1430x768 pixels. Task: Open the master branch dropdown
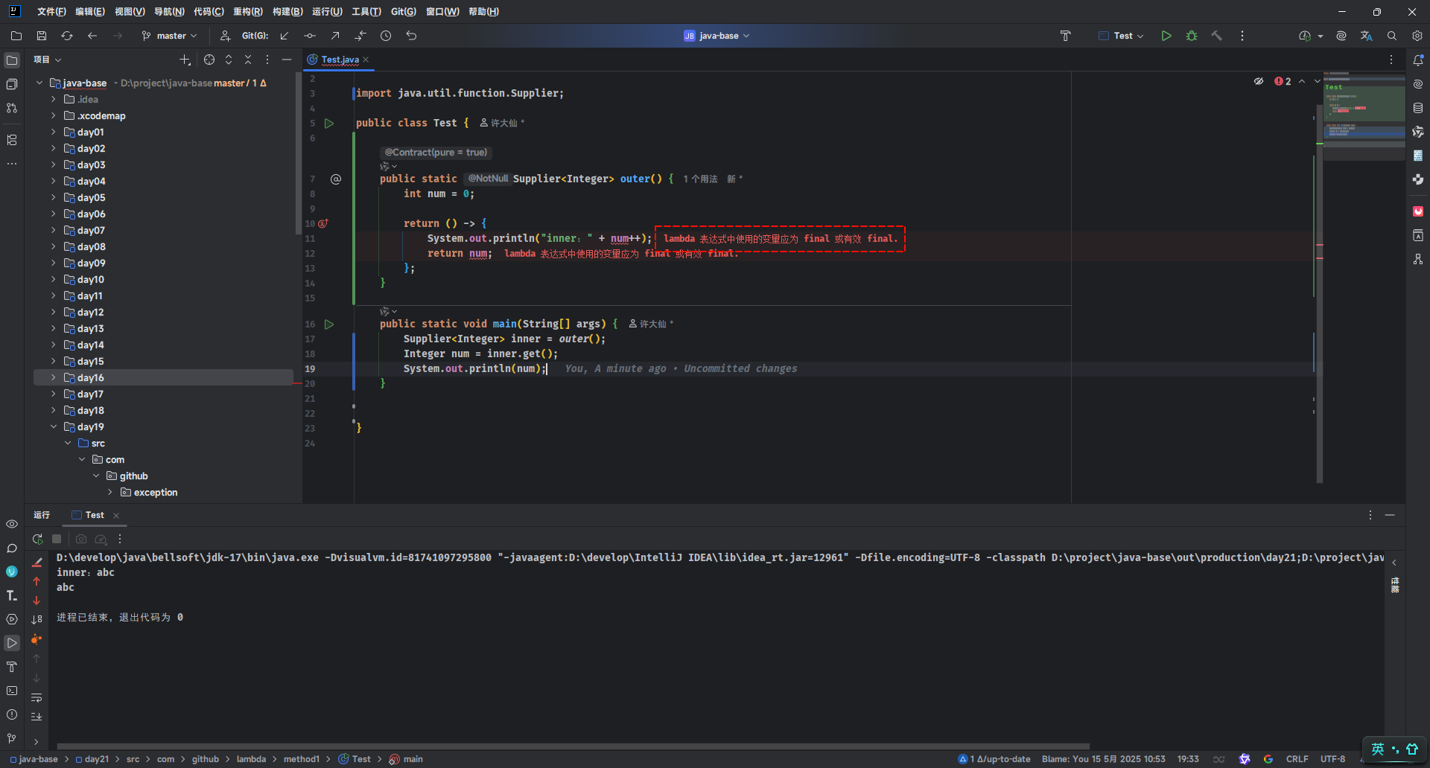click(170, 36)
